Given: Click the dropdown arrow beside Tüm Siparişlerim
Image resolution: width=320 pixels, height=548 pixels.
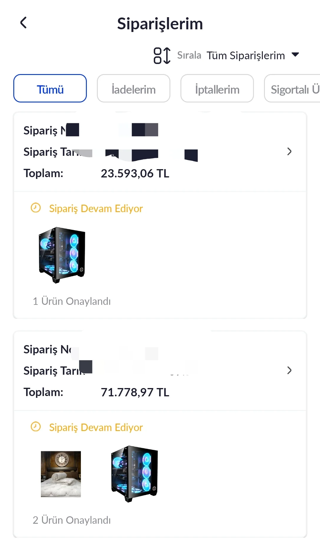Looking at the screenshot, I should (295, 55).
